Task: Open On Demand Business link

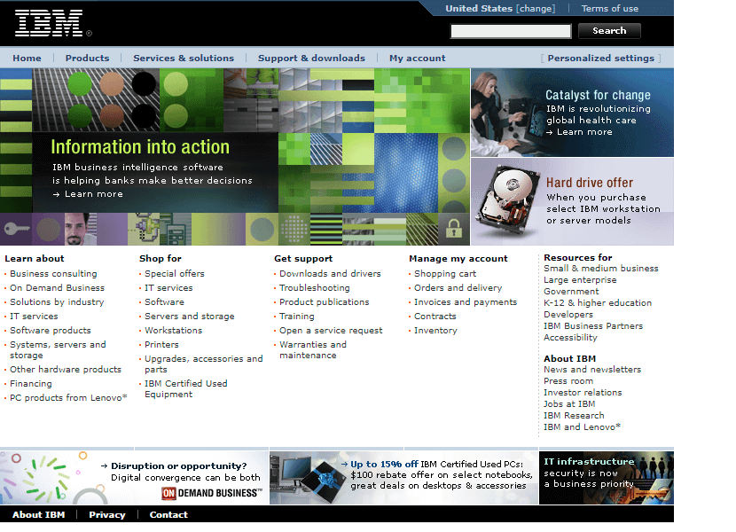Action: (58, 287)
